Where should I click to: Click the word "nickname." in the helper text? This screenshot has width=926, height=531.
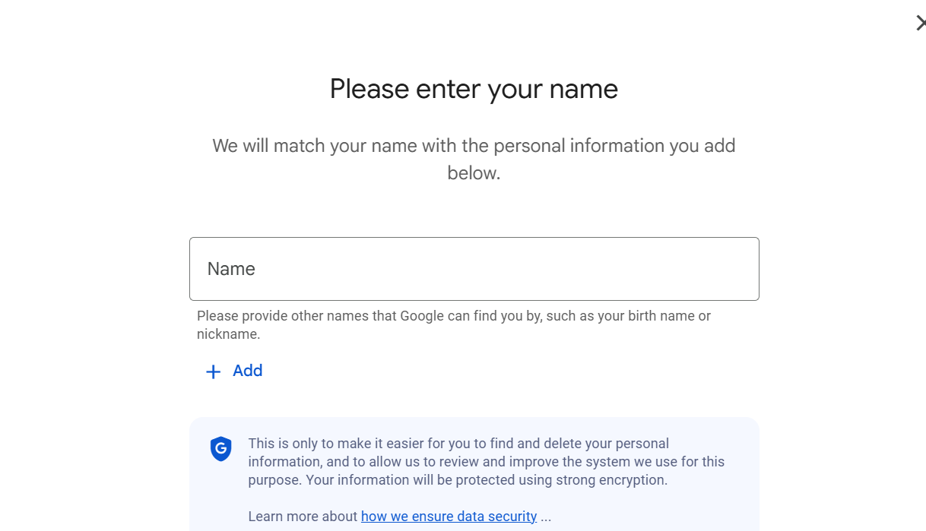(x=228, y=334)
